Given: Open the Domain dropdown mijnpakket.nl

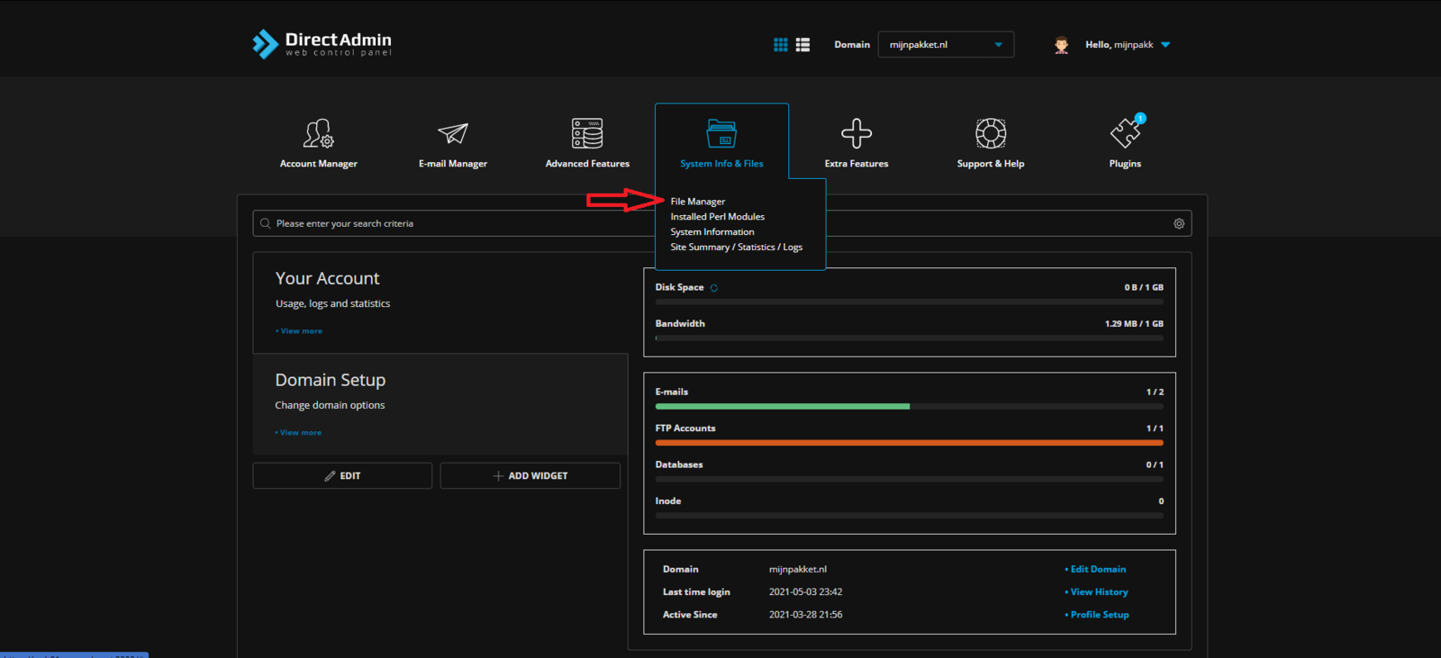Looking at the screenshot, I should 946,44.
